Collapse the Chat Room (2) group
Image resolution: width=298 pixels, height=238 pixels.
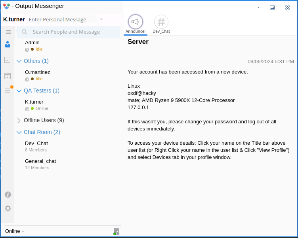tap(19, 132)
